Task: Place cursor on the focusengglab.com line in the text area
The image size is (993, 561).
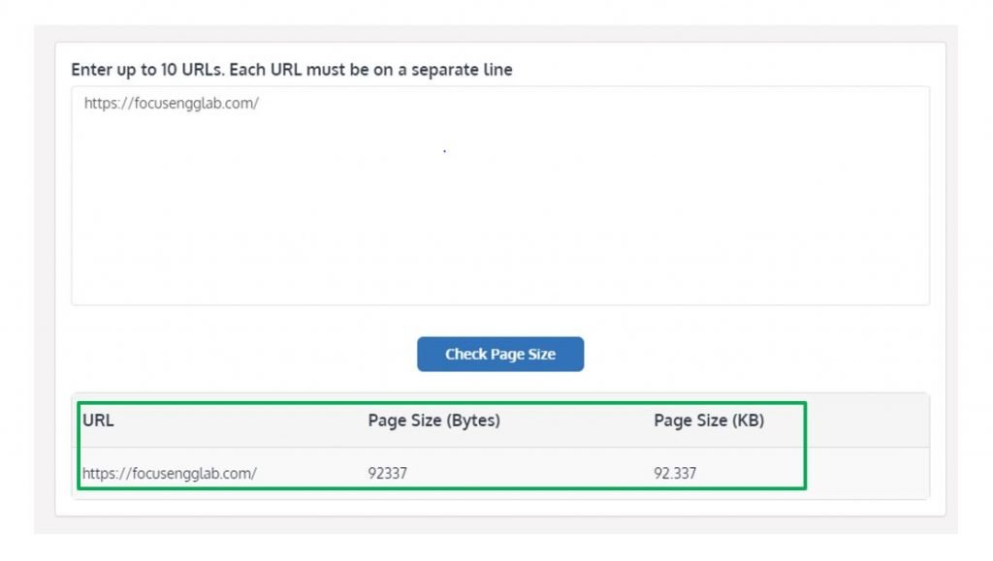Action: (171, 103)
